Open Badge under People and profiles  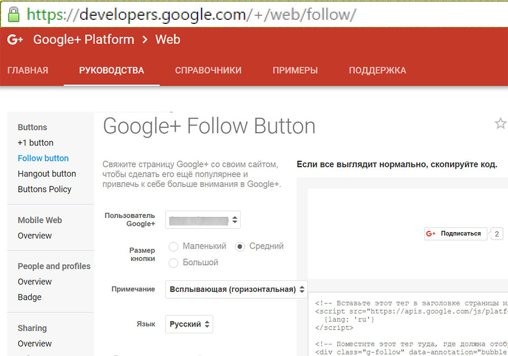(x=30, y=297)
